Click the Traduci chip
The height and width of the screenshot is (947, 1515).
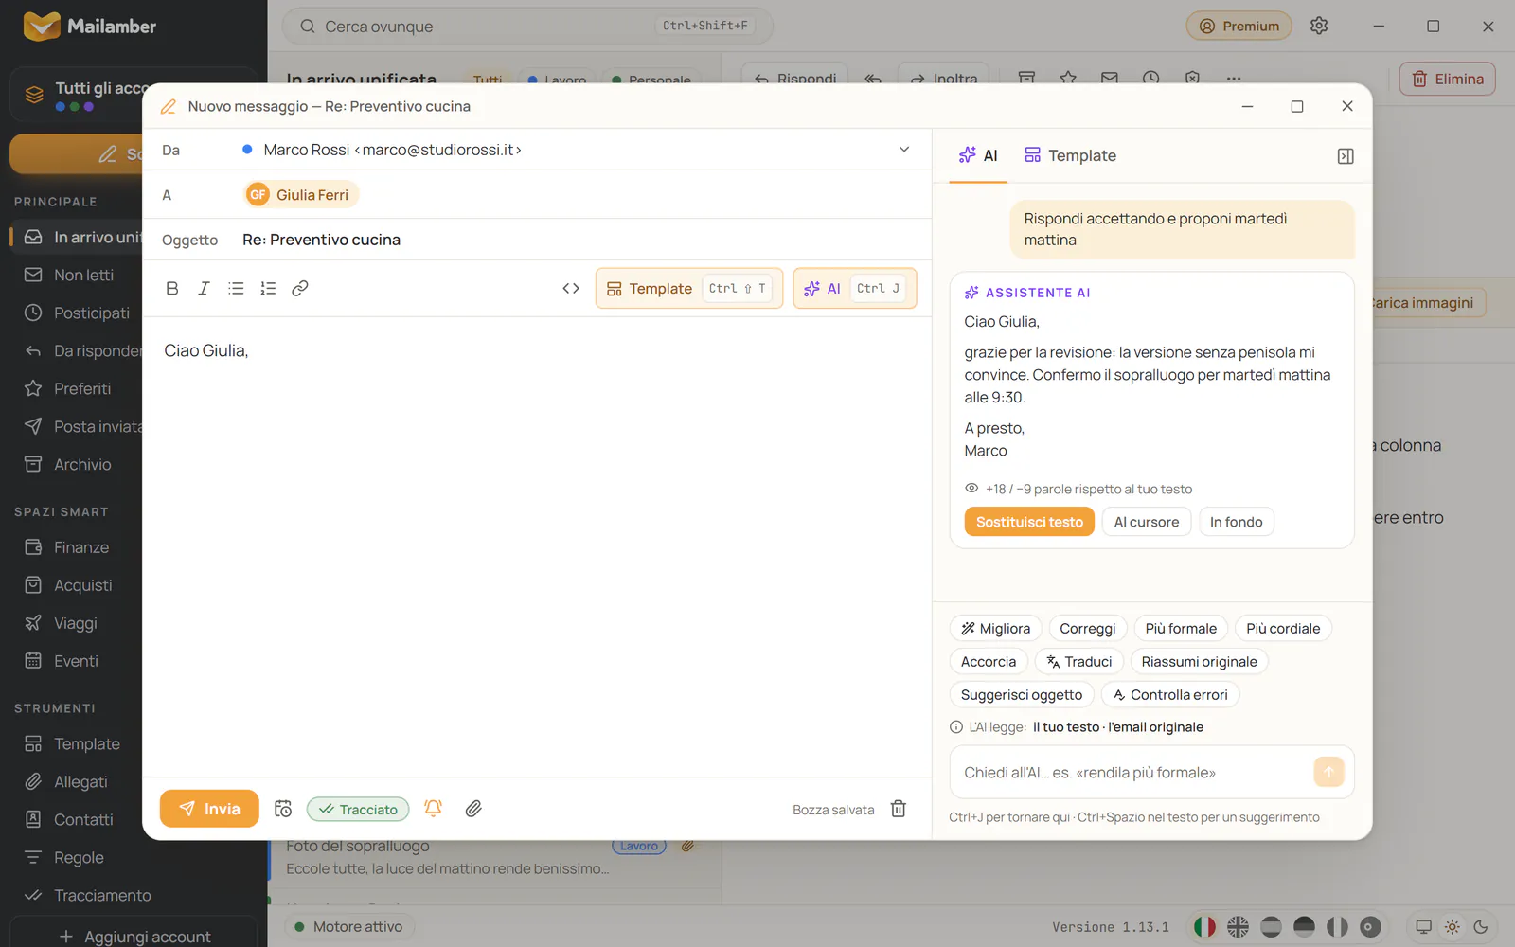1079,662
